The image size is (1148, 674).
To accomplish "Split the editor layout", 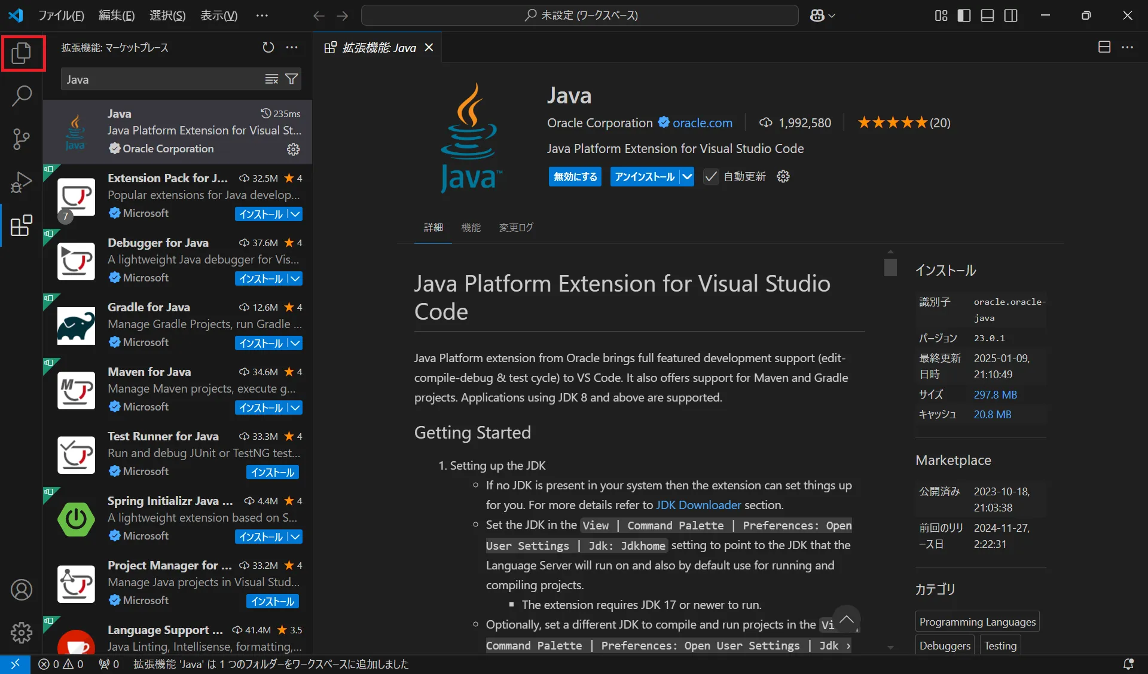I will [x=1104, y=47].
